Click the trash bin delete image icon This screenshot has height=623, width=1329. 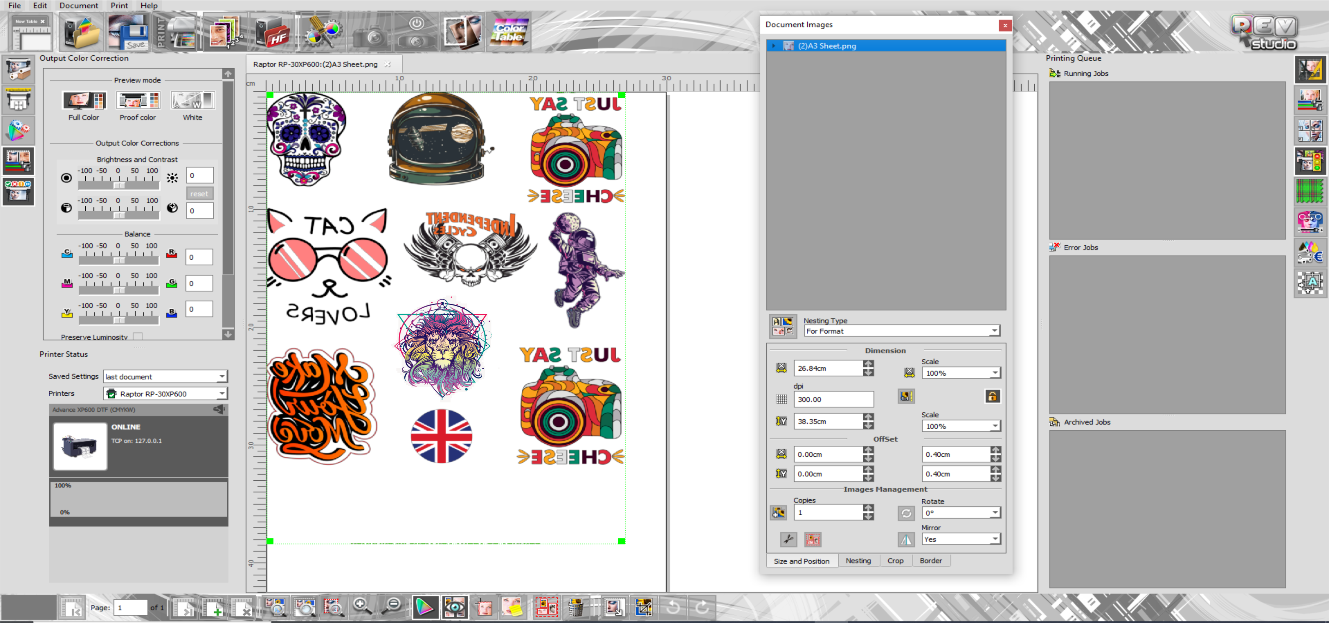(575, 607)
